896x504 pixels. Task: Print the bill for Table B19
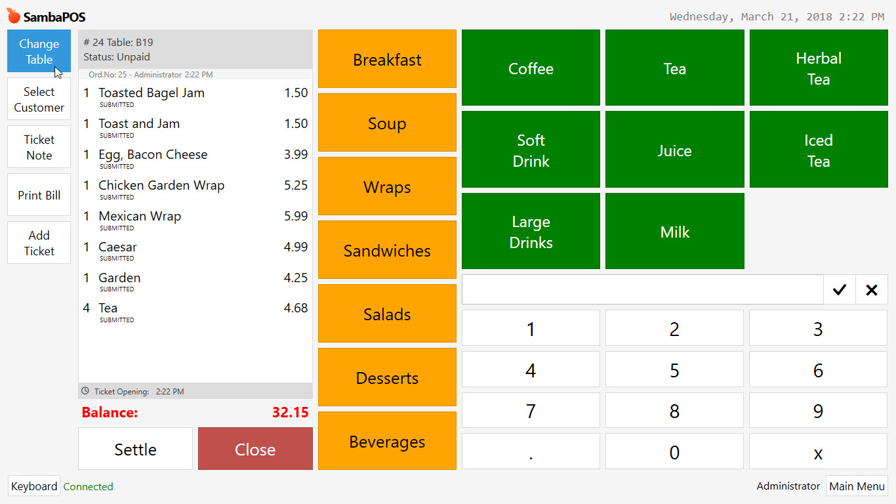(x=39, y=195)
